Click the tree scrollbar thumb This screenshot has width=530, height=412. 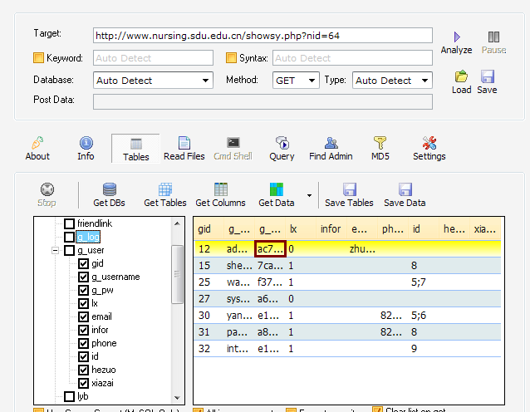click(x=177, y=274)
